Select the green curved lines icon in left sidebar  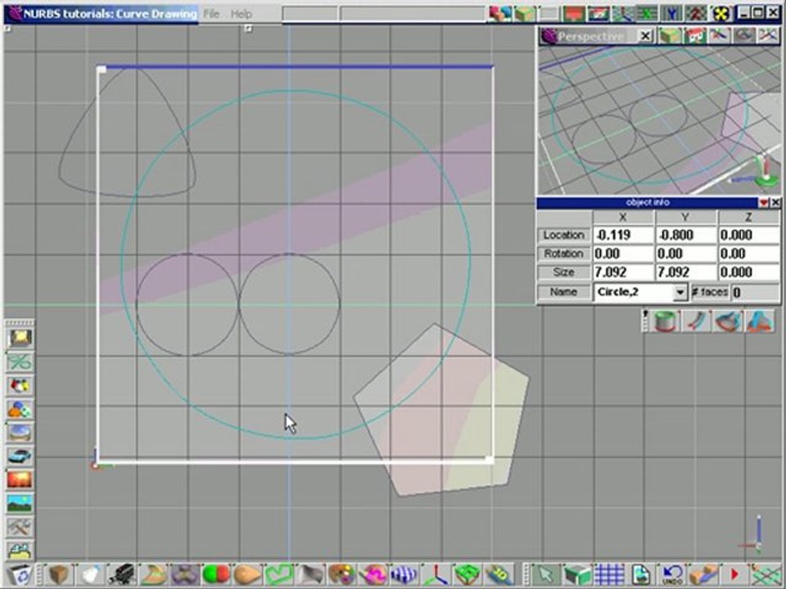[x=20, y=362]
